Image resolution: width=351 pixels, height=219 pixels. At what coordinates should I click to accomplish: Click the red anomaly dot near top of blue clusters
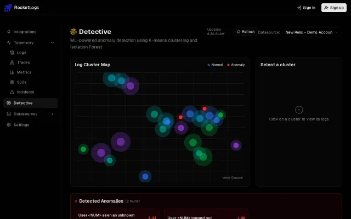coord(205,108)
